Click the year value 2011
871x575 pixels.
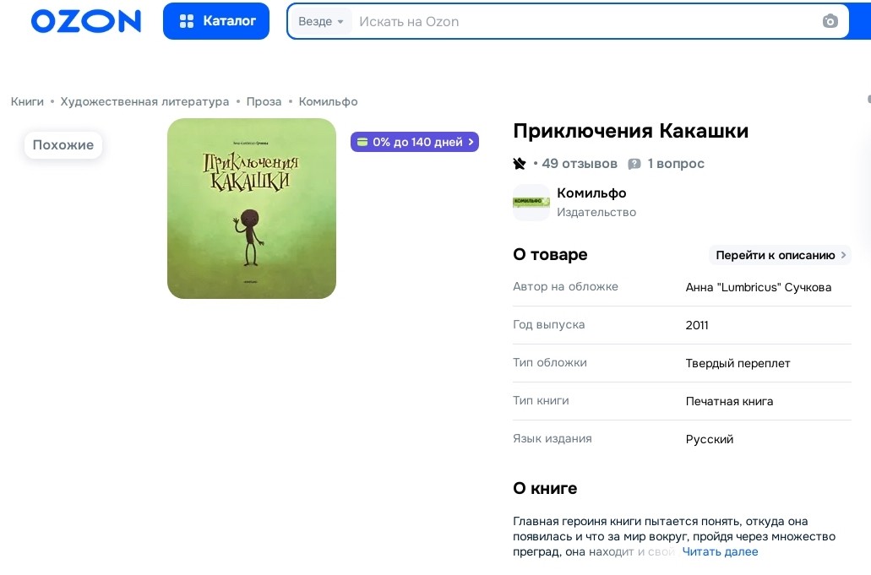pos(697,325)
